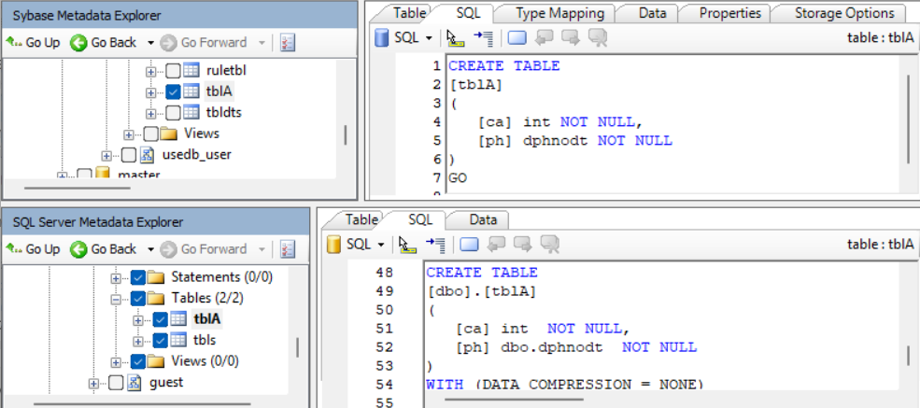Click next bookmark icon in SQL Server SQL toolbar
Viewport: 920px width, 408px height.
[522, 244]
